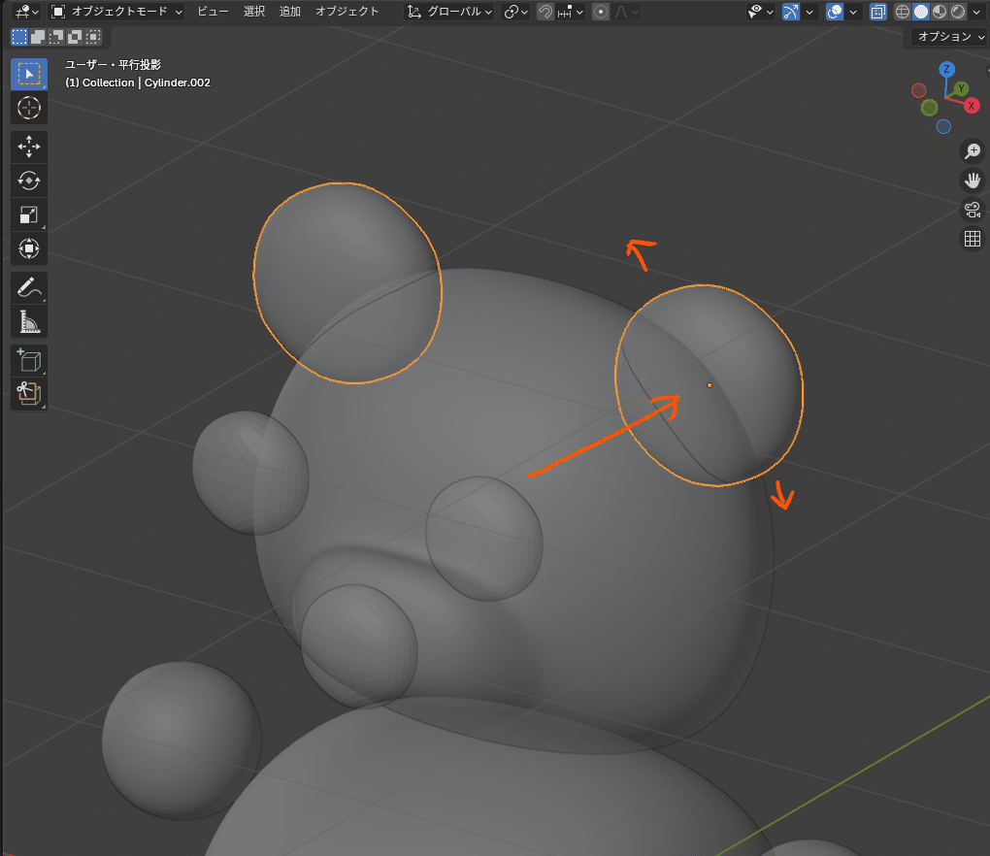990x856 pixels.
Task: Switch to rendered shading
Action: (958, 12)
